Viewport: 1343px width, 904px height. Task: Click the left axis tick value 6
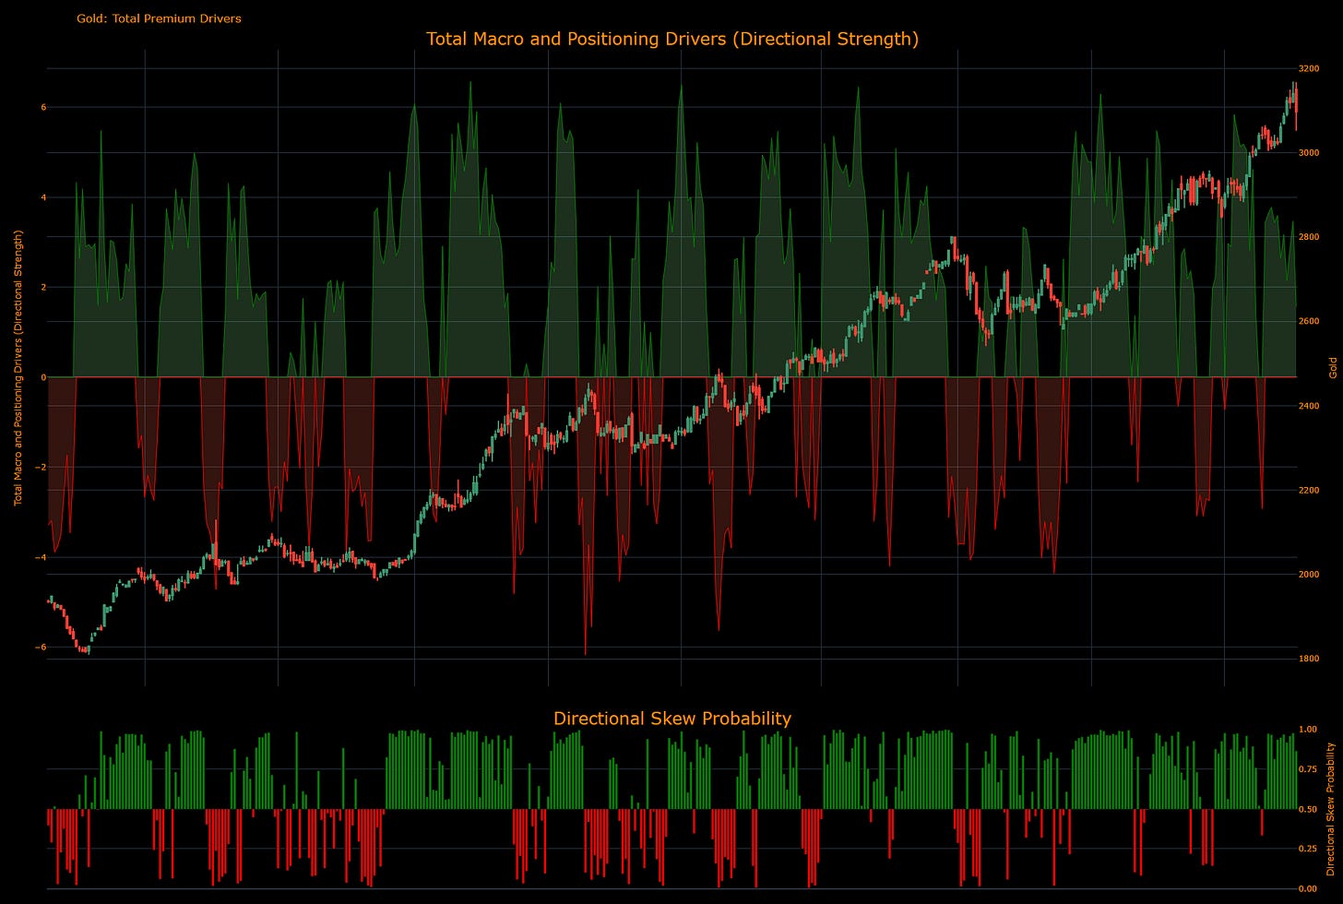click(43, 107)
